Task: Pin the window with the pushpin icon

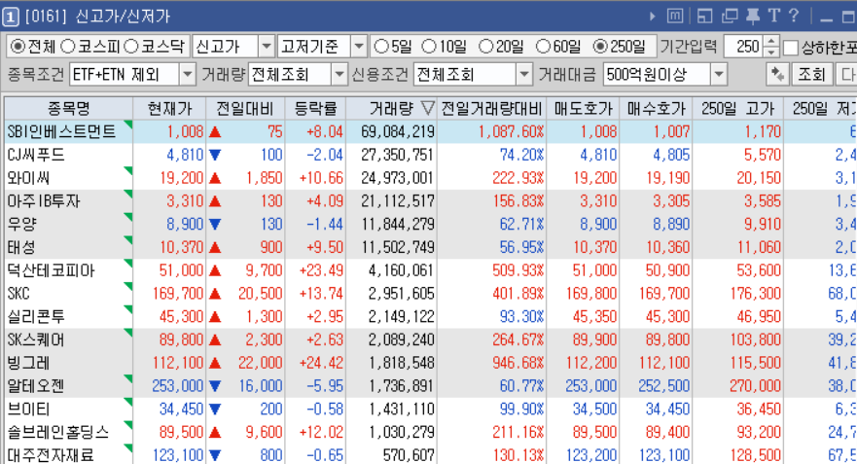Action: tap(753, 17)
